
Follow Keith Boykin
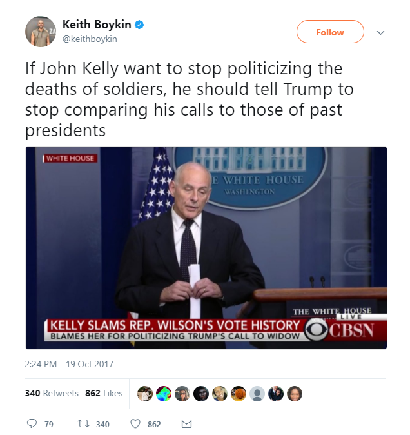click(x=330, y=32)
